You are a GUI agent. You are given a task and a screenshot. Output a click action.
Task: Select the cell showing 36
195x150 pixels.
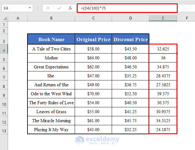point(163,58)
